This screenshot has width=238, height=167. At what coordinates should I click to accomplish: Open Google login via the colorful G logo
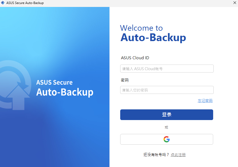(x=166, y=139)
